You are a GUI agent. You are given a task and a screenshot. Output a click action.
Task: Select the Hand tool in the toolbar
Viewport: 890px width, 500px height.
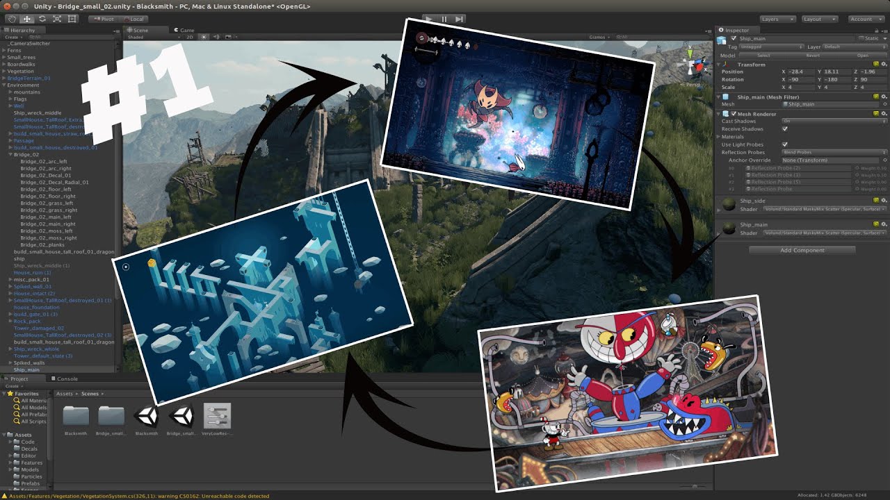10,19
